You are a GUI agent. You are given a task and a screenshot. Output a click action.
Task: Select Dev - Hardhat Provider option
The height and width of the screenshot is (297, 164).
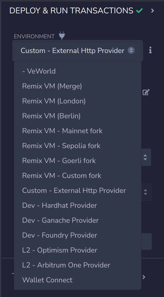tap(60, 205)
